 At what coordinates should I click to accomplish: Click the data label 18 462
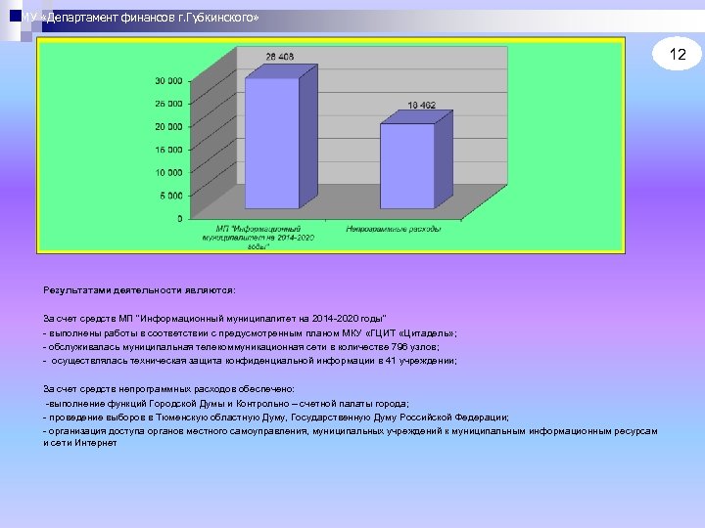coord(421,105)
